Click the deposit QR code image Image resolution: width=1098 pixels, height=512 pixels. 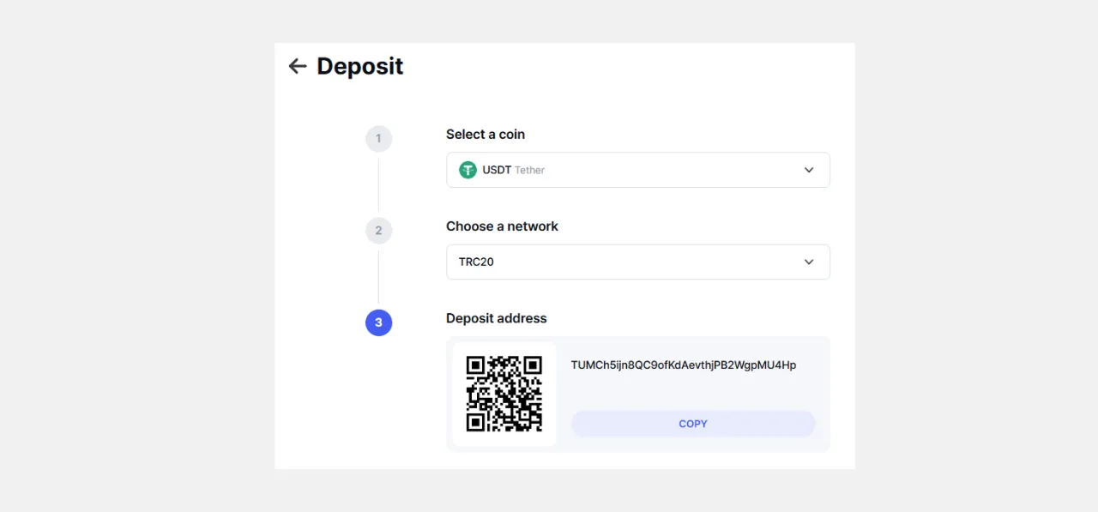(x=504, y=394)
